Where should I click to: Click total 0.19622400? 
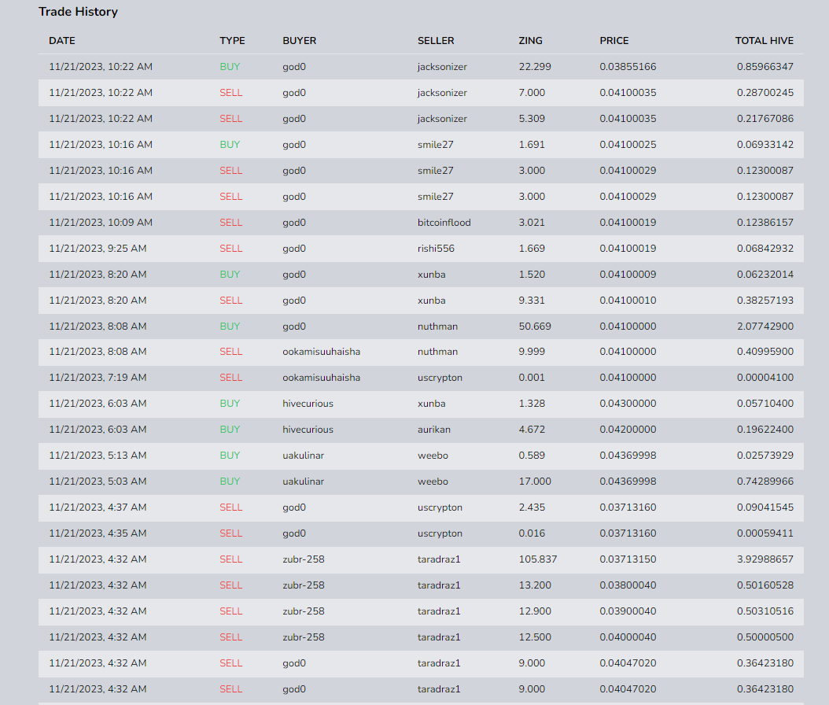pyautogui.click(x=765, y=430)
